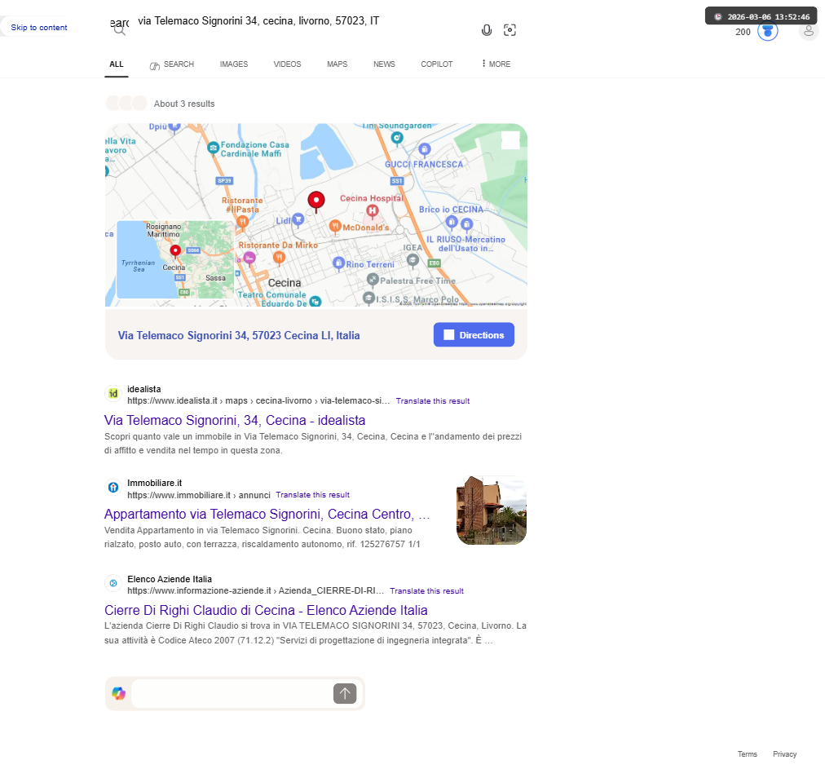Viewport: 825px width, 769px height.
Task: Click the Privacy footer link
Action: pos(784,754)
